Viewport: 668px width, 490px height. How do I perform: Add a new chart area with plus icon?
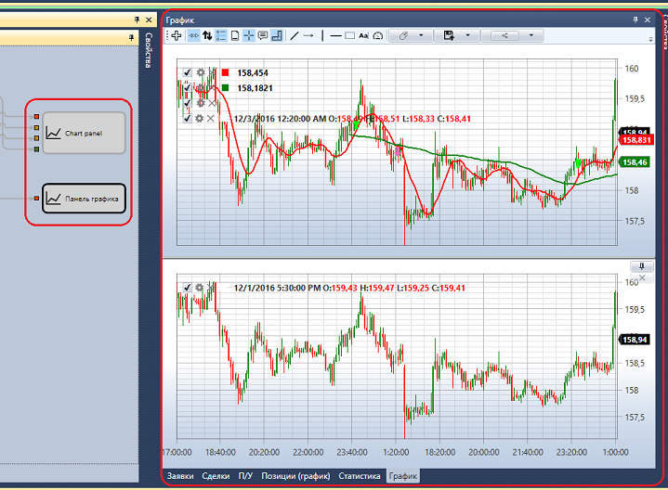177,36
